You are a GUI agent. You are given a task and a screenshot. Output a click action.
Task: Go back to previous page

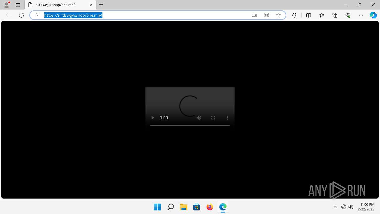point(8,15)
